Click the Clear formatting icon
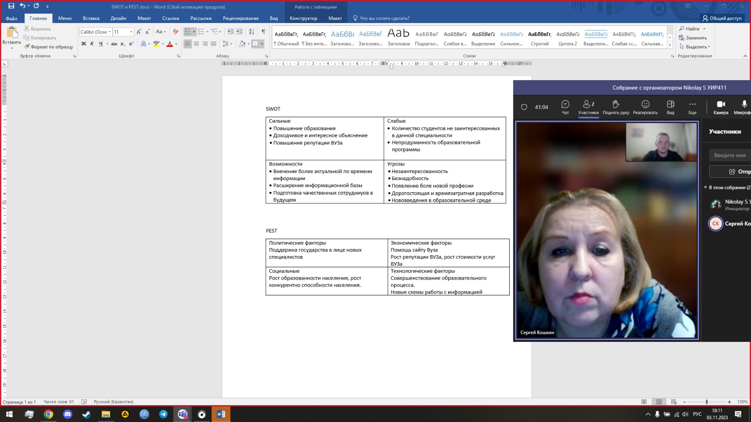This screenshot has width=751, height=422. click(x=176, y=32)
